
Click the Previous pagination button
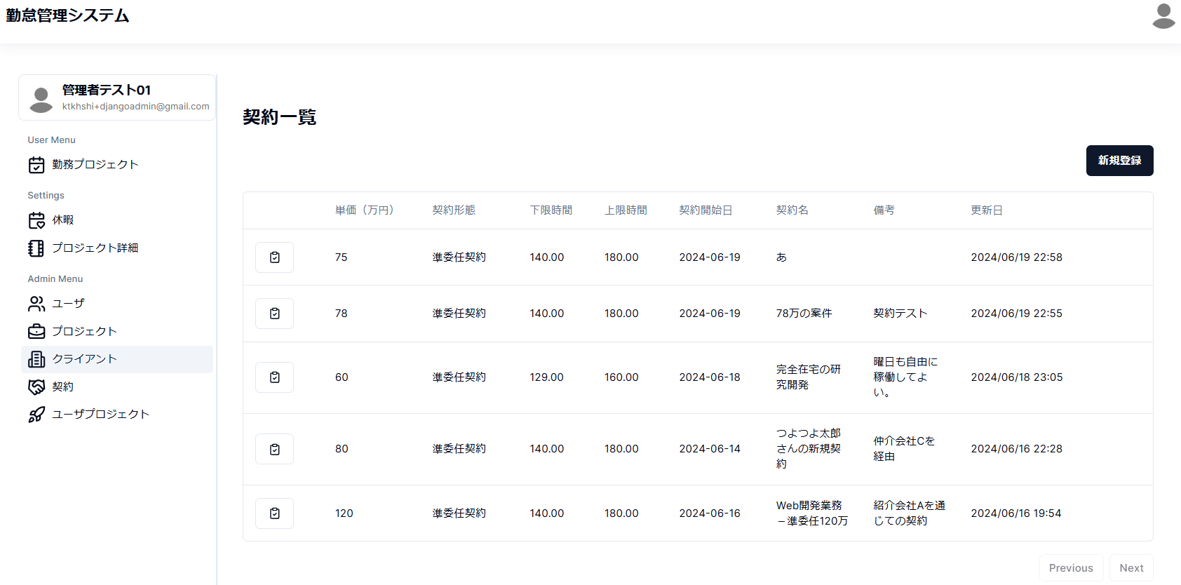pyautogui.click(x=1071, y=568)
